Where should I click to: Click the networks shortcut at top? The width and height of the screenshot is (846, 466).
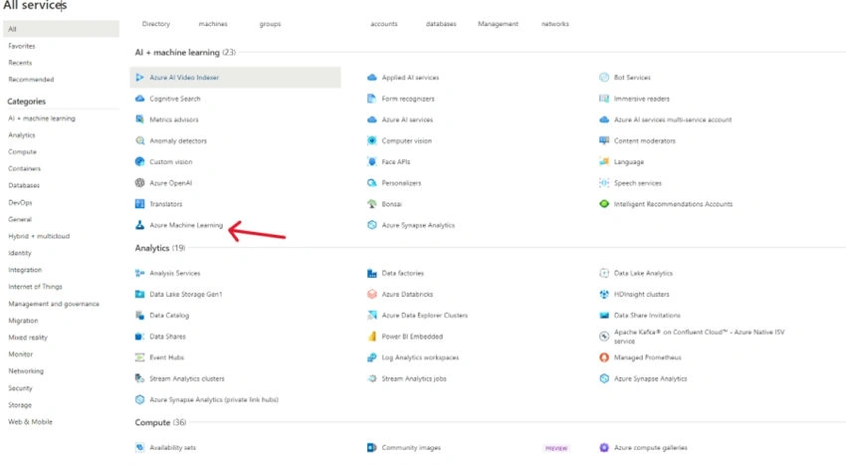(x=554, y=24)
